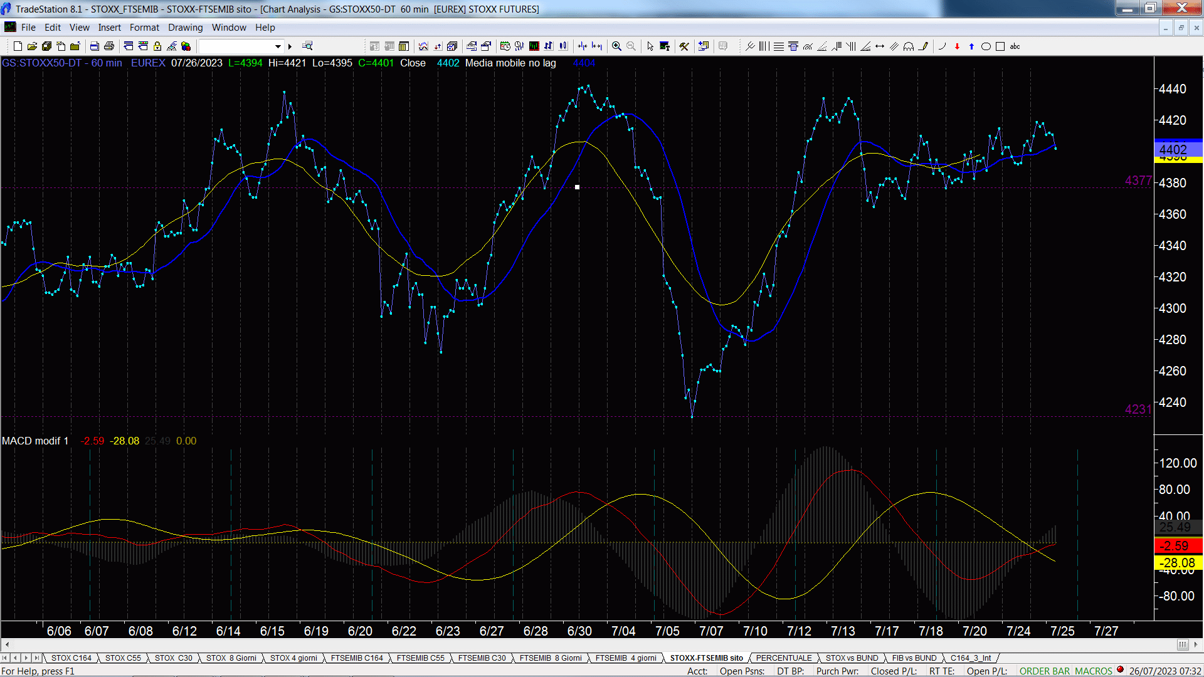Viewport: 1204px width, 677px height.
Task: Click the arrow right of symbol box
Action: (x=290, y=46)
